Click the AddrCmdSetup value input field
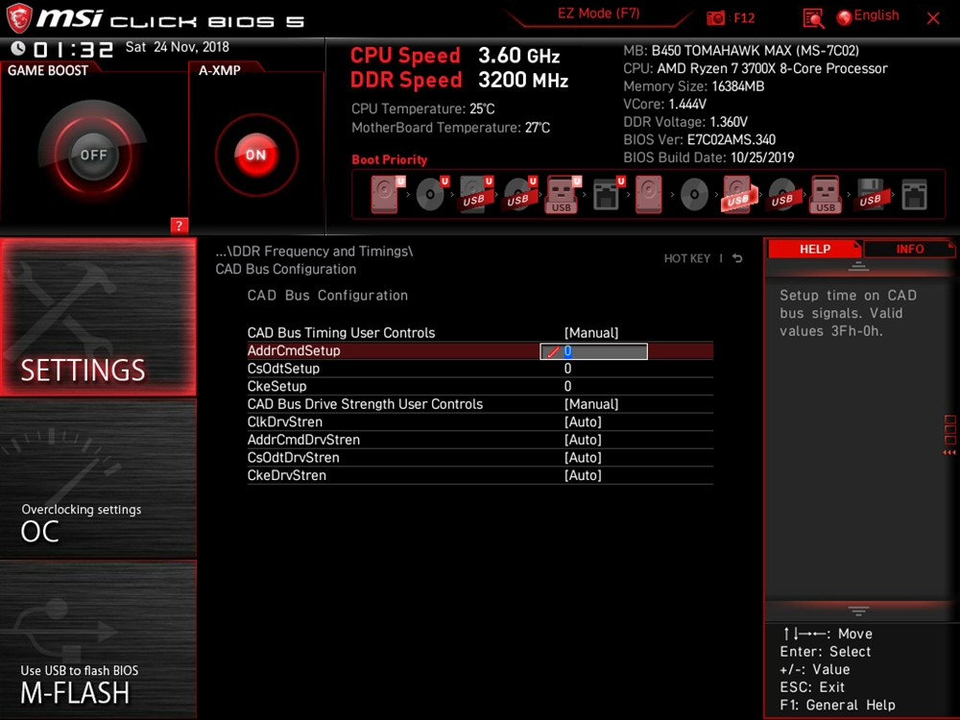 [x=593, y=351]
